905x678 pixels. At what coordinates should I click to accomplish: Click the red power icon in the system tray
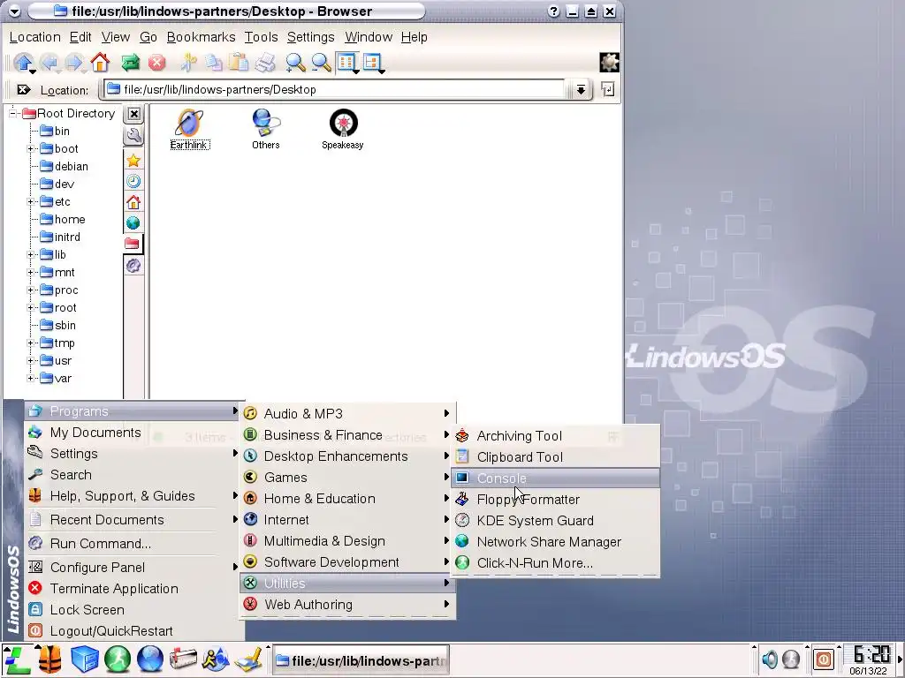pyautogui.click(x=824, y=659)
